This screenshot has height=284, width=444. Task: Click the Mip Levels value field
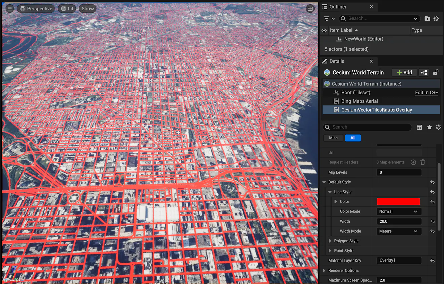399,172
